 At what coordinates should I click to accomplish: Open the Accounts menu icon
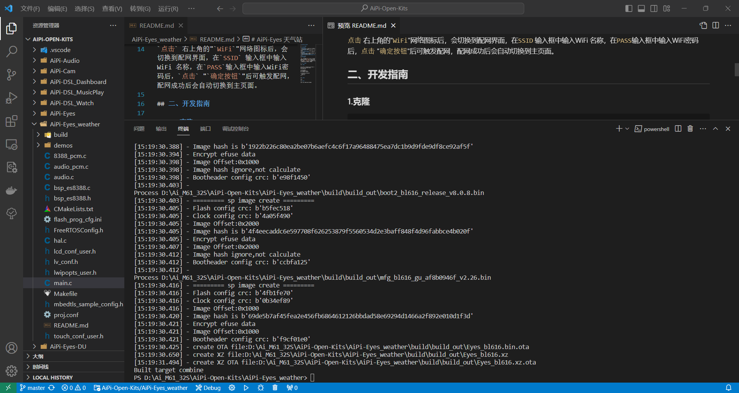12,348
